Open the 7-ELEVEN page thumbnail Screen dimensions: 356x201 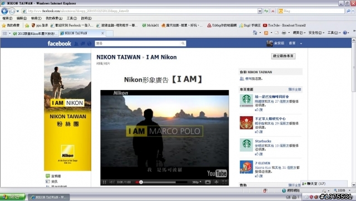point(246,167)
